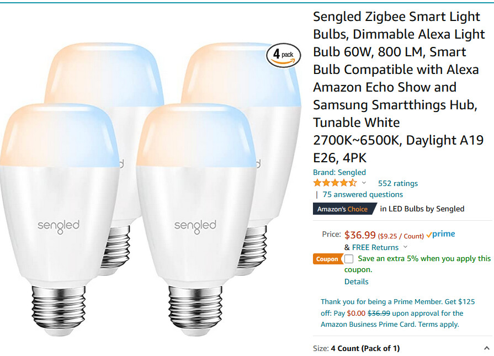Click the 4 pack badge icon

(284, 55)
